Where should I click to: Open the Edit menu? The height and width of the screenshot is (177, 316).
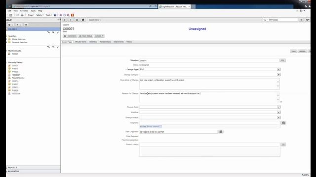coord(9,11)
